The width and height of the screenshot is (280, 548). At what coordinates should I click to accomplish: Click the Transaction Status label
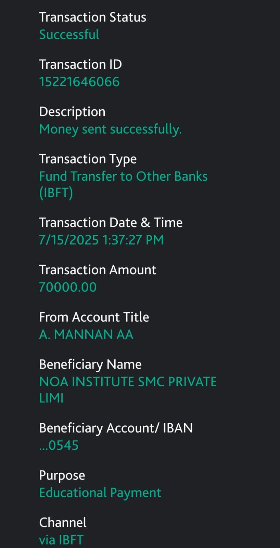click(x=92, y=17)
